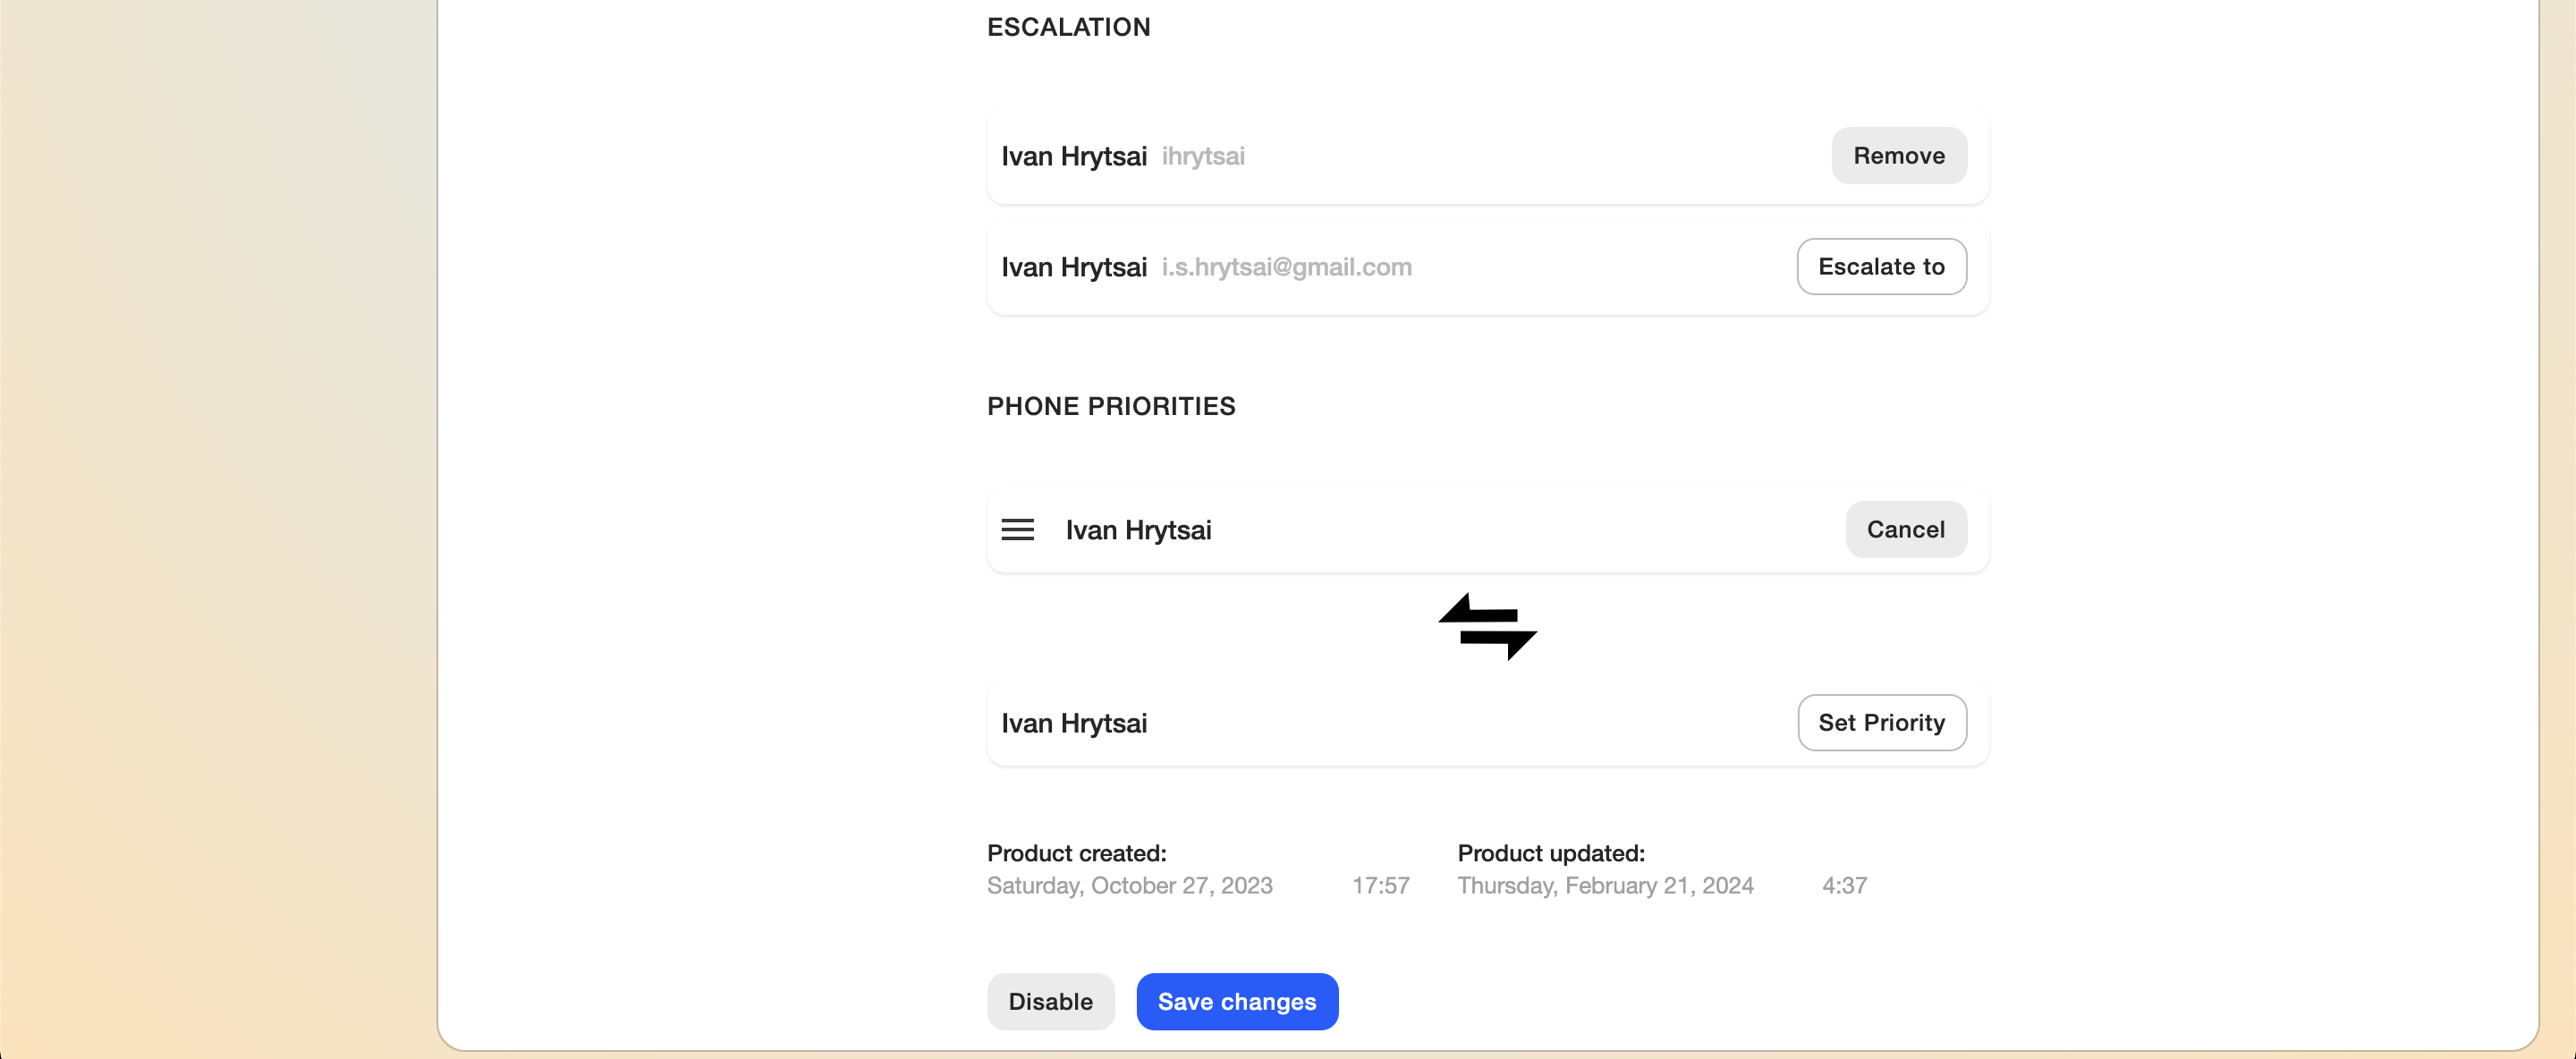Click the Saturday, October 27, 2023 date
Screen dimensions: 2576x1059
[1129, 885]
